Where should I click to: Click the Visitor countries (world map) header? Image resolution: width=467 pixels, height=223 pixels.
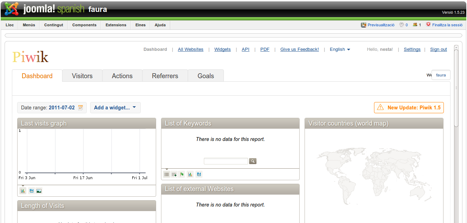[x=374, y=123]
